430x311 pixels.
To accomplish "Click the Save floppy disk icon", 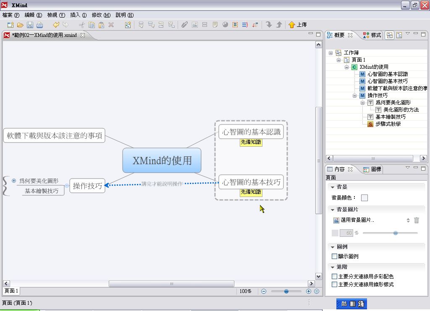I will (30, 25).
